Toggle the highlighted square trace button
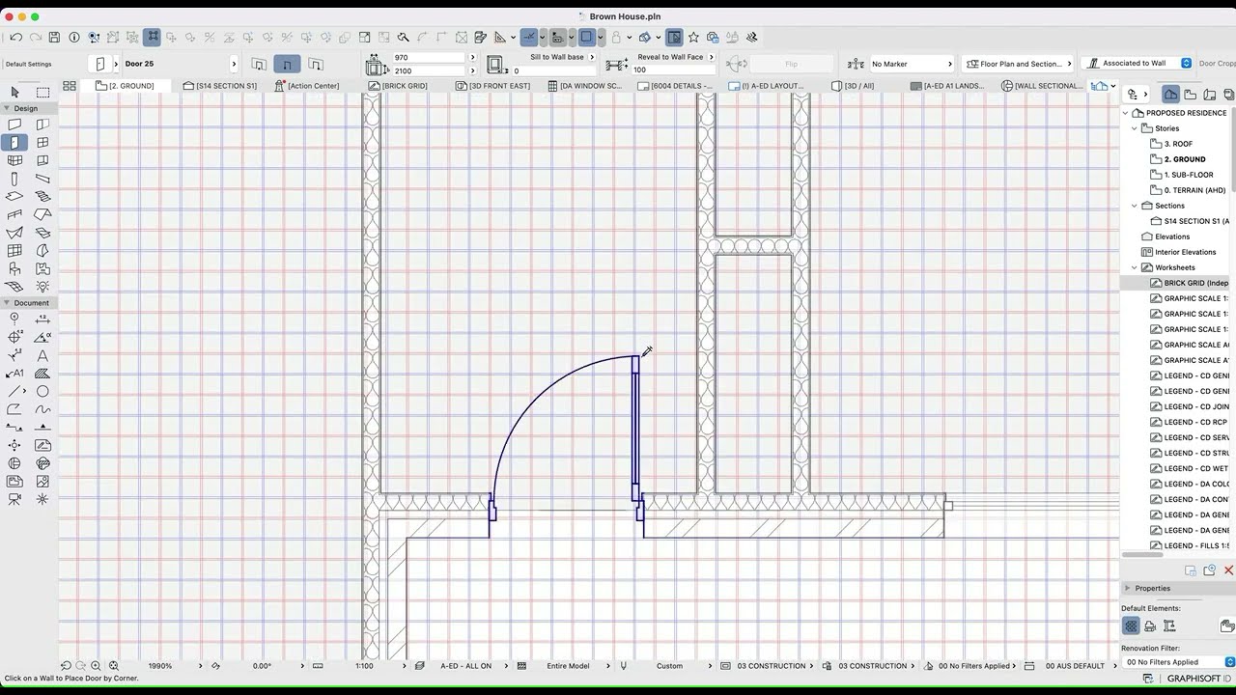Image resolution: width=1236 pixels, height=695 pixels. (x=586, y=38)
